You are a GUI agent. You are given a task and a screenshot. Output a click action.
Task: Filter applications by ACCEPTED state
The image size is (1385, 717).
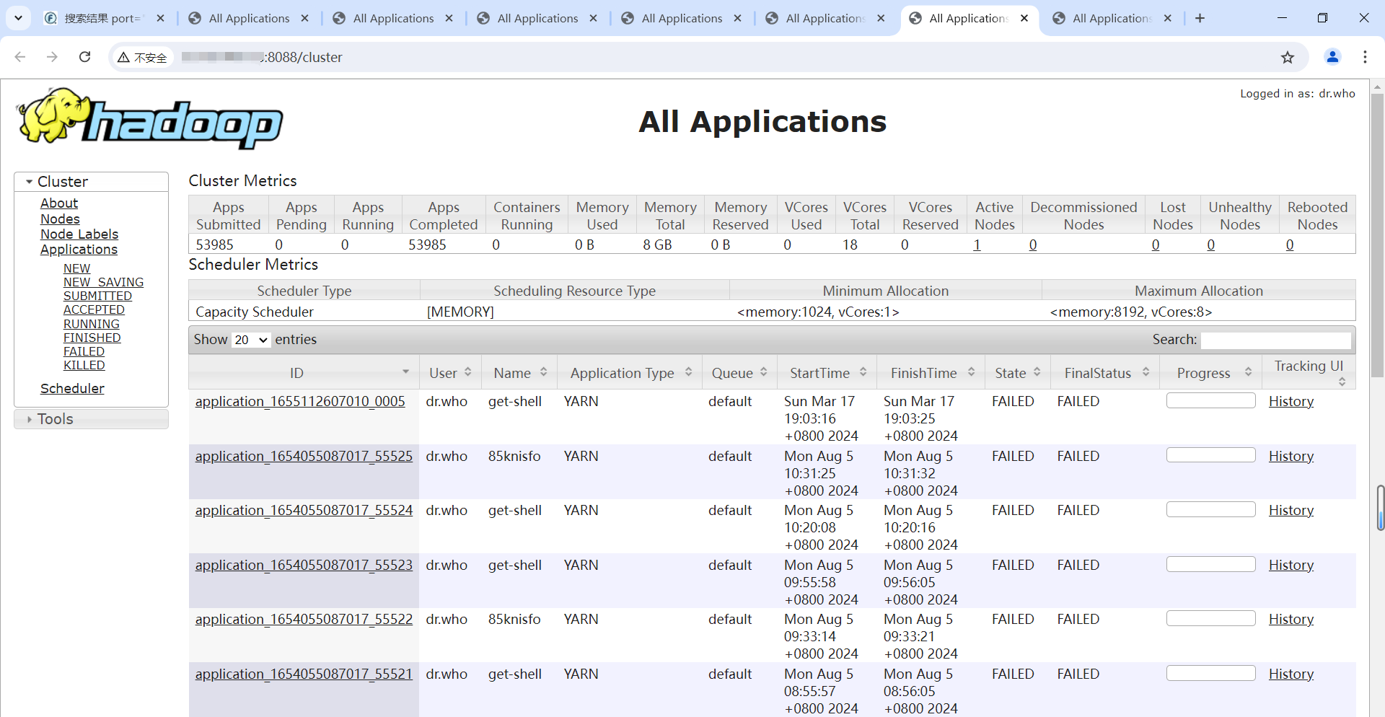pos(94,309)
